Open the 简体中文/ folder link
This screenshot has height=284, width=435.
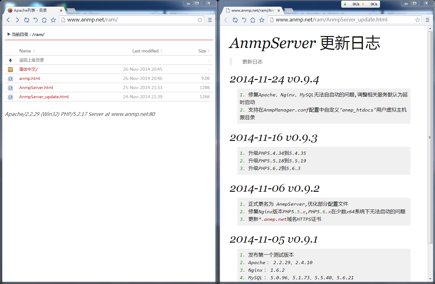pyautogui.click(x=28, y=69)
